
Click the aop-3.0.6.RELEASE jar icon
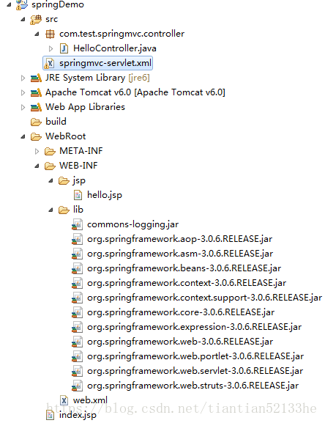coord(78,239)
